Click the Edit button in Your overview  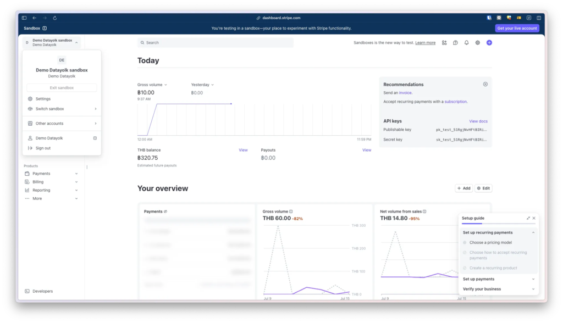click(x=483, y=188)
